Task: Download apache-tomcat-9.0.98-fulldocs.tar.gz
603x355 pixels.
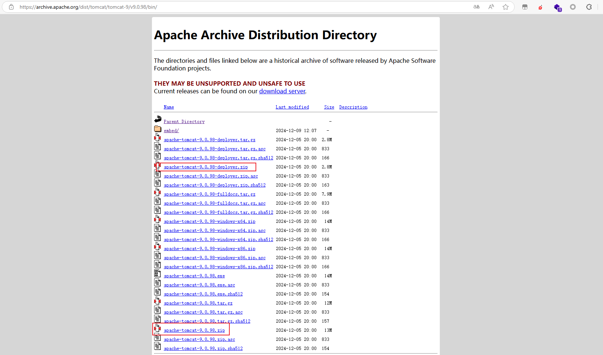Action: [x=209, y=194]
